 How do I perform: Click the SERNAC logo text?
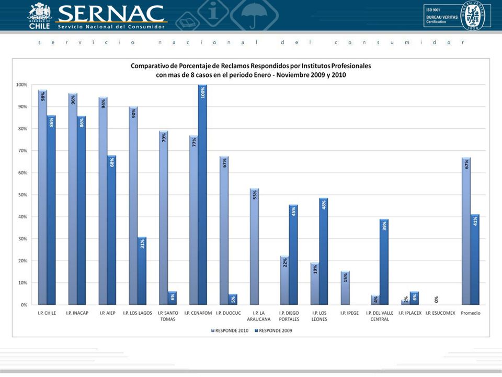point(111,14)
